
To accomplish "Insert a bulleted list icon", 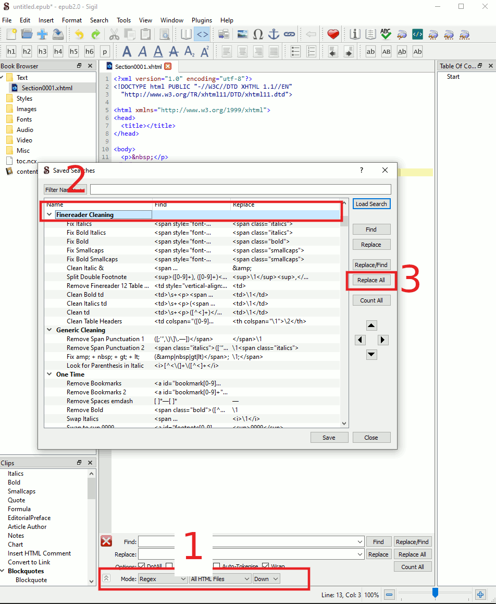I will point(295,52).
